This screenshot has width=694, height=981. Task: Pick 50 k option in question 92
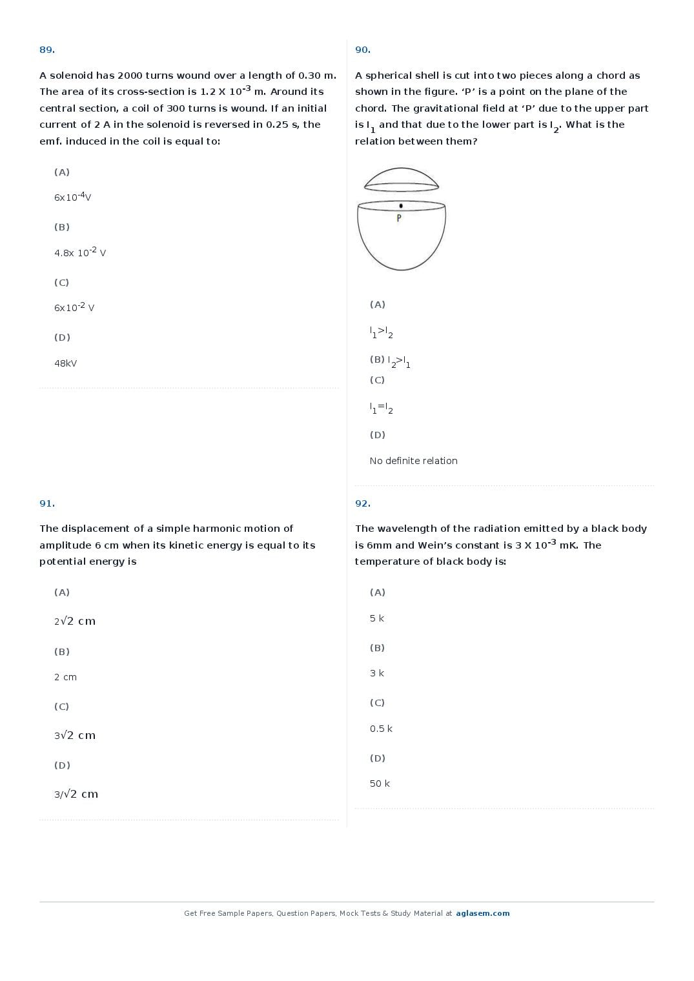click(x=380, y=784)
